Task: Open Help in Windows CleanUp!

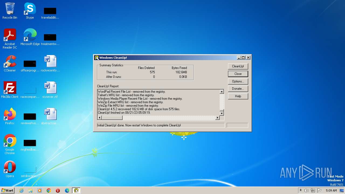Action: pyautogui.click(x=238, y=96)
